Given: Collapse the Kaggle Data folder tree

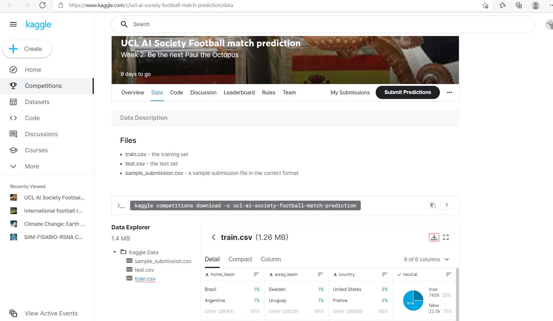Looking at the screenshot, I should (115, 252).
